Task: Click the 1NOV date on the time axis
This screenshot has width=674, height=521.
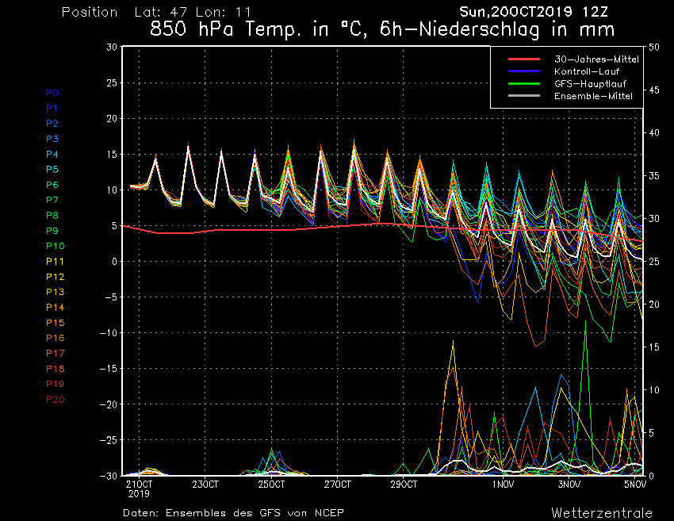Action: pos(501,484)
